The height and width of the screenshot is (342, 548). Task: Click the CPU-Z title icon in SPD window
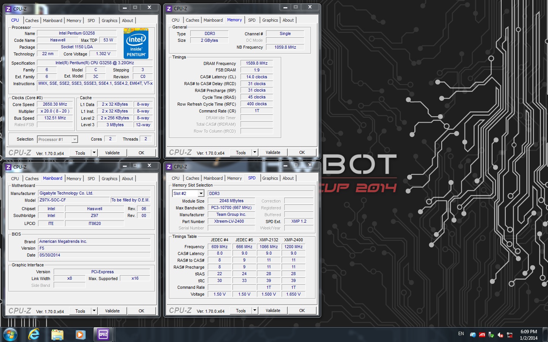169,166
